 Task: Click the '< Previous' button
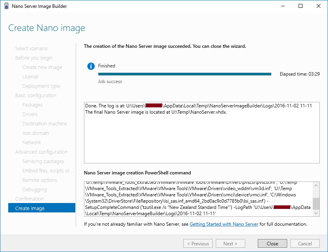click(x=198, y=243)
